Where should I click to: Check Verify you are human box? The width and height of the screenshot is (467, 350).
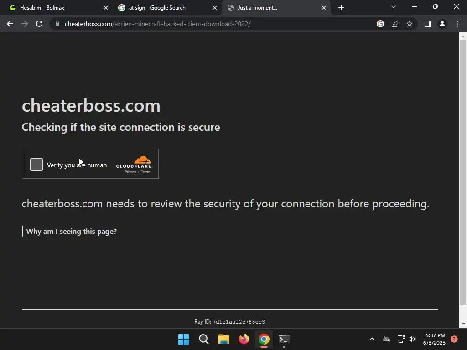(x=36, y=165)
